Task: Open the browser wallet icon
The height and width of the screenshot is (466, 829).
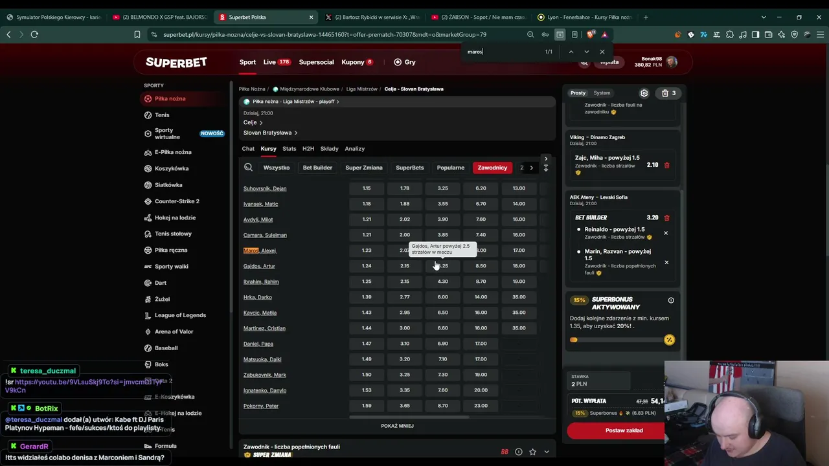Action: pos(769,34)
